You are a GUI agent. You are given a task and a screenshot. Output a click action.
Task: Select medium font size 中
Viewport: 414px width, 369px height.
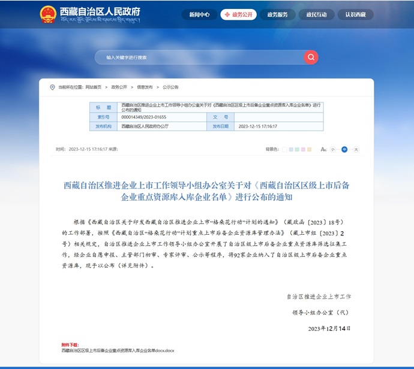tap(344, 149)
